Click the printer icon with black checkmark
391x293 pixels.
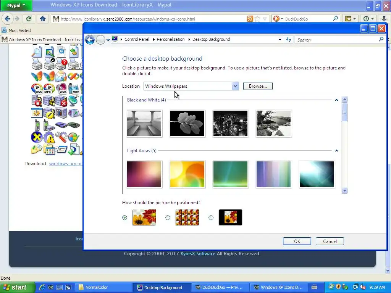coord(49,64)
